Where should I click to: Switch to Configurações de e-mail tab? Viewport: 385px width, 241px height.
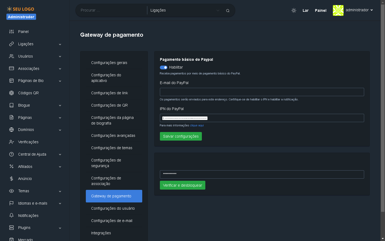[112, 221]
